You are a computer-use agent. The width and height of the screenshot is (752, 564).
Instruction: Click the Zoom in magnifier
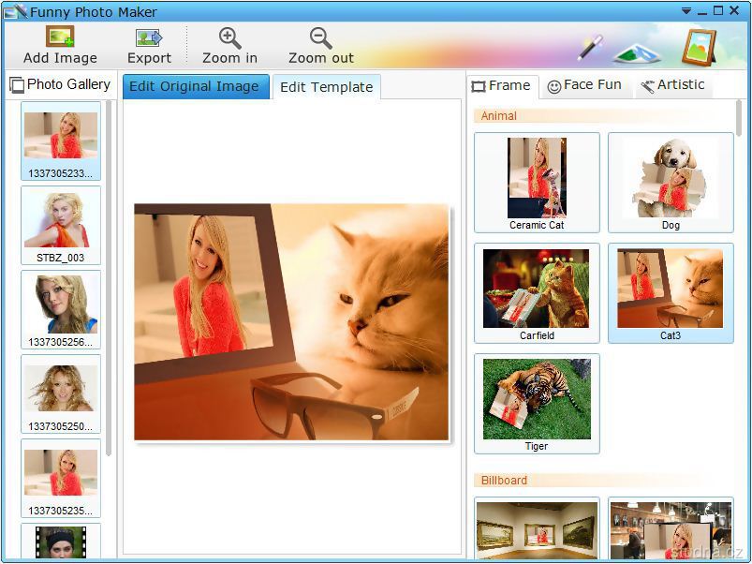click(x=229, y=38)
